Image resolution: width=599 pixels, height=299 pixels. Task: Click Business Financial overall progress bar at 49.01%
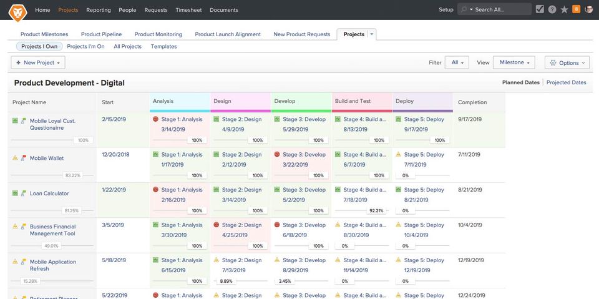(52, 246)
